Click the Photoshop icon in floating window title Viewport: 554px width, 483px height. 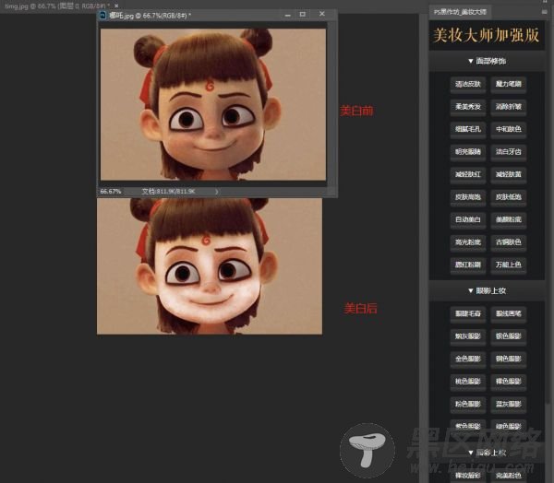(x=102, y=15)
